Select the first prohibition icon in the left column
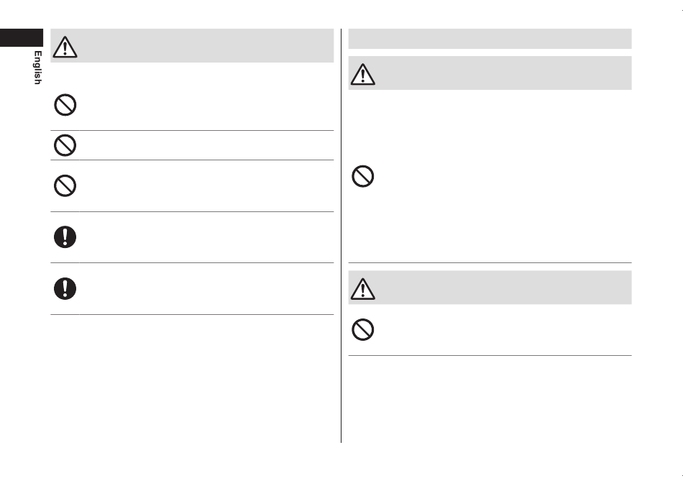 click(65, 105)
